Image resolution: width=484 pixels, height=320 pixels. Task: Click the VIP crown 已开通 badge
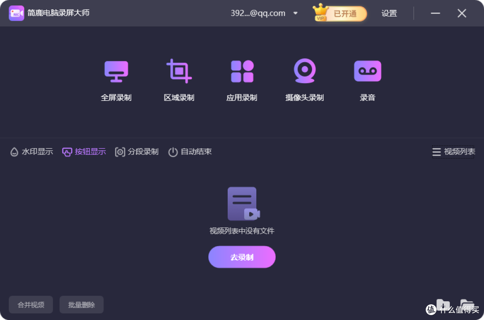[340, 13]
